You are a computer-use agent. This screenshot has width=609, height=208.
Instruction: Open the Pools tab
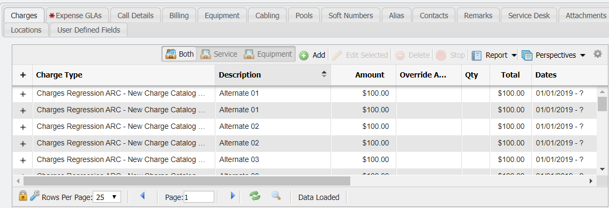point(304,16)
